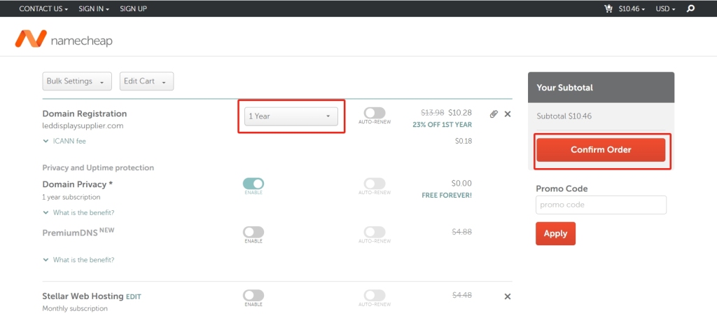Remove Domain Registration with the X icon
The height and width of the screenshot is (316, 717).
tap(507, 114)
